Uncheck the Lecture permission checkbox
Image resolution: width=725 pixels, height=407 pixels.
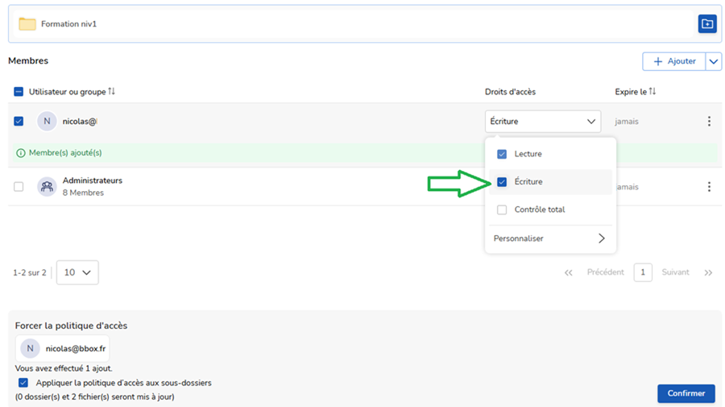[502, 154]
